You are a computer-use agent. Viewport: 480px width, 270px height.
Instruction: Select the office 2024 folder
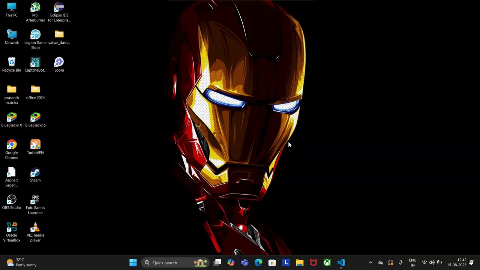[35, 92]
